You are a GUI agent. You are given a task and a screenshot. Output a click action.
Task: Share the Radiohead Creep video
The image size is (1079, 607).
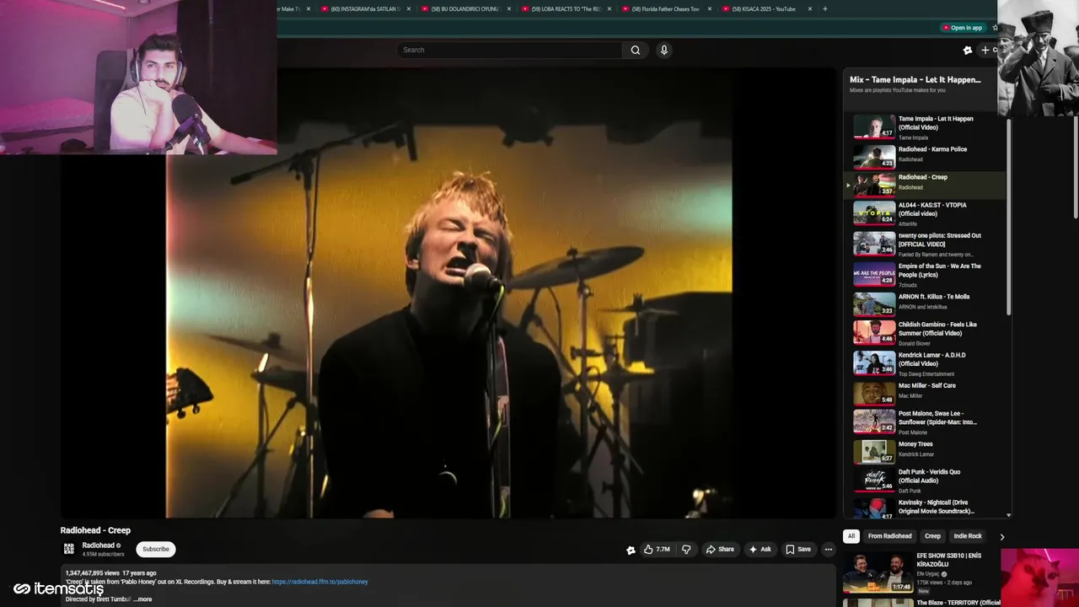(720, 550)
